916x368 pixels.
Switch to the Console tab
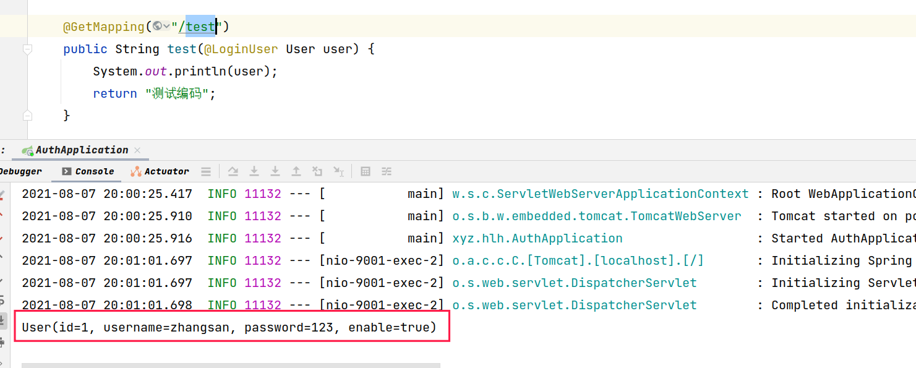(88, 171)
